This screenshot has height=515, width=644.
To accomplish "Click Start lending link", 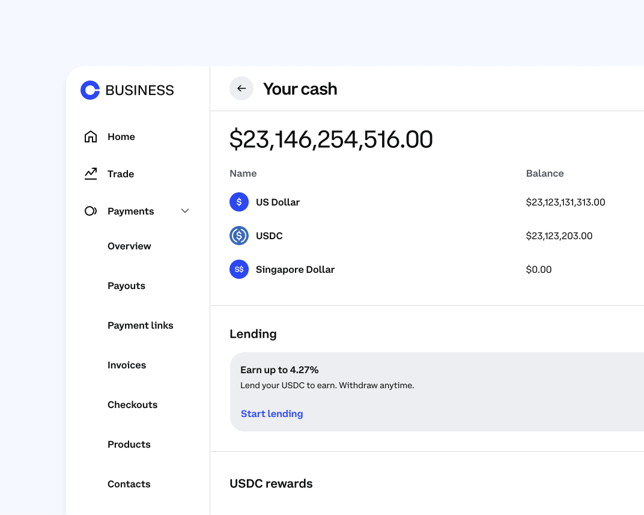I will (272, 413).
